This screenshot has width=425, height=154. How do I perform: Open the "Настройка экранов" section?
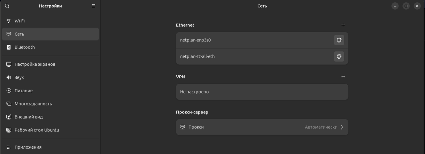click(35, 64)
